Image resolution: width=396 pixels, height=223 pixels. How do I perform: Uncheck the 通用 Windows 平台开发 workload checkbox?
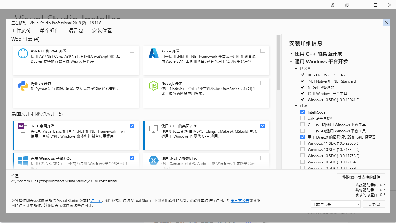tap(132, 158)
